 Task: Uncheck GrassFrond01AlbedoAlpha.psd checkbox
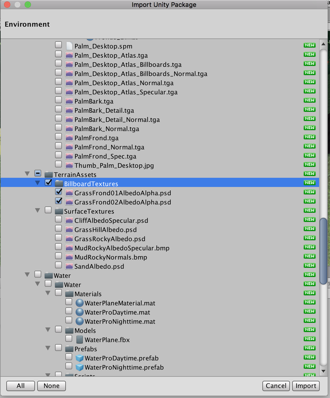point(58,192)
